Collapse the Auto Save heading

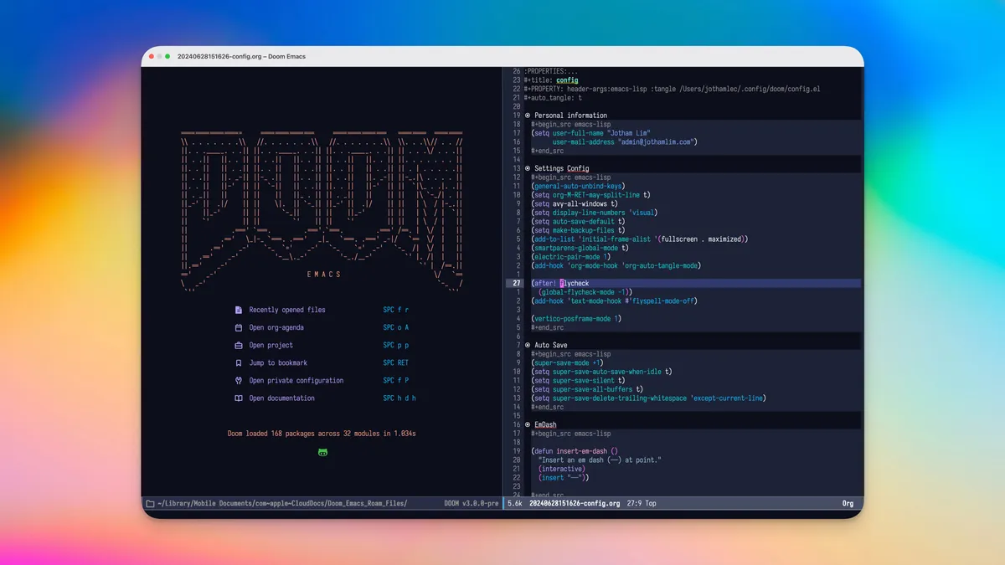pyautogui.click(x=527, y=345)
